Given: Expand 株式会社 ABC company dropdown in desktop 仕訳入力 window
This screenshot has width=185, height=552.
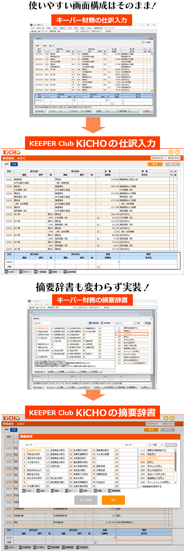Looking at the screenshot, I should 77,31.
